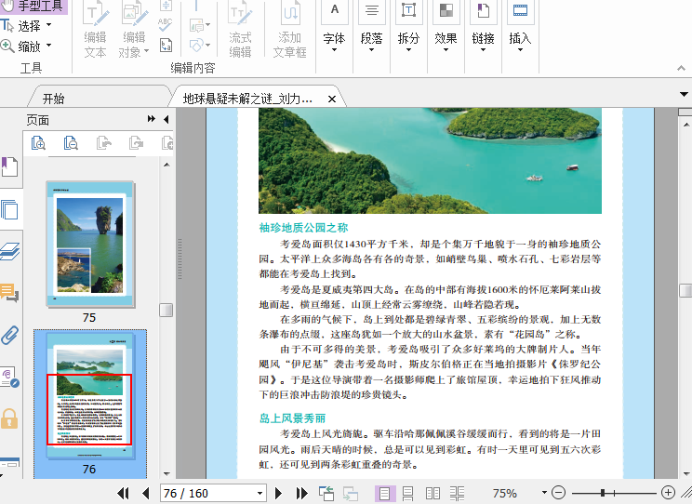Open the layers panel in sidebar

coord(9,251)
